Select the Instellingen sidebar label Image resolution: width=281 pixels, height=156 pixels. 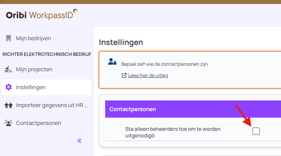coord(31,87)
